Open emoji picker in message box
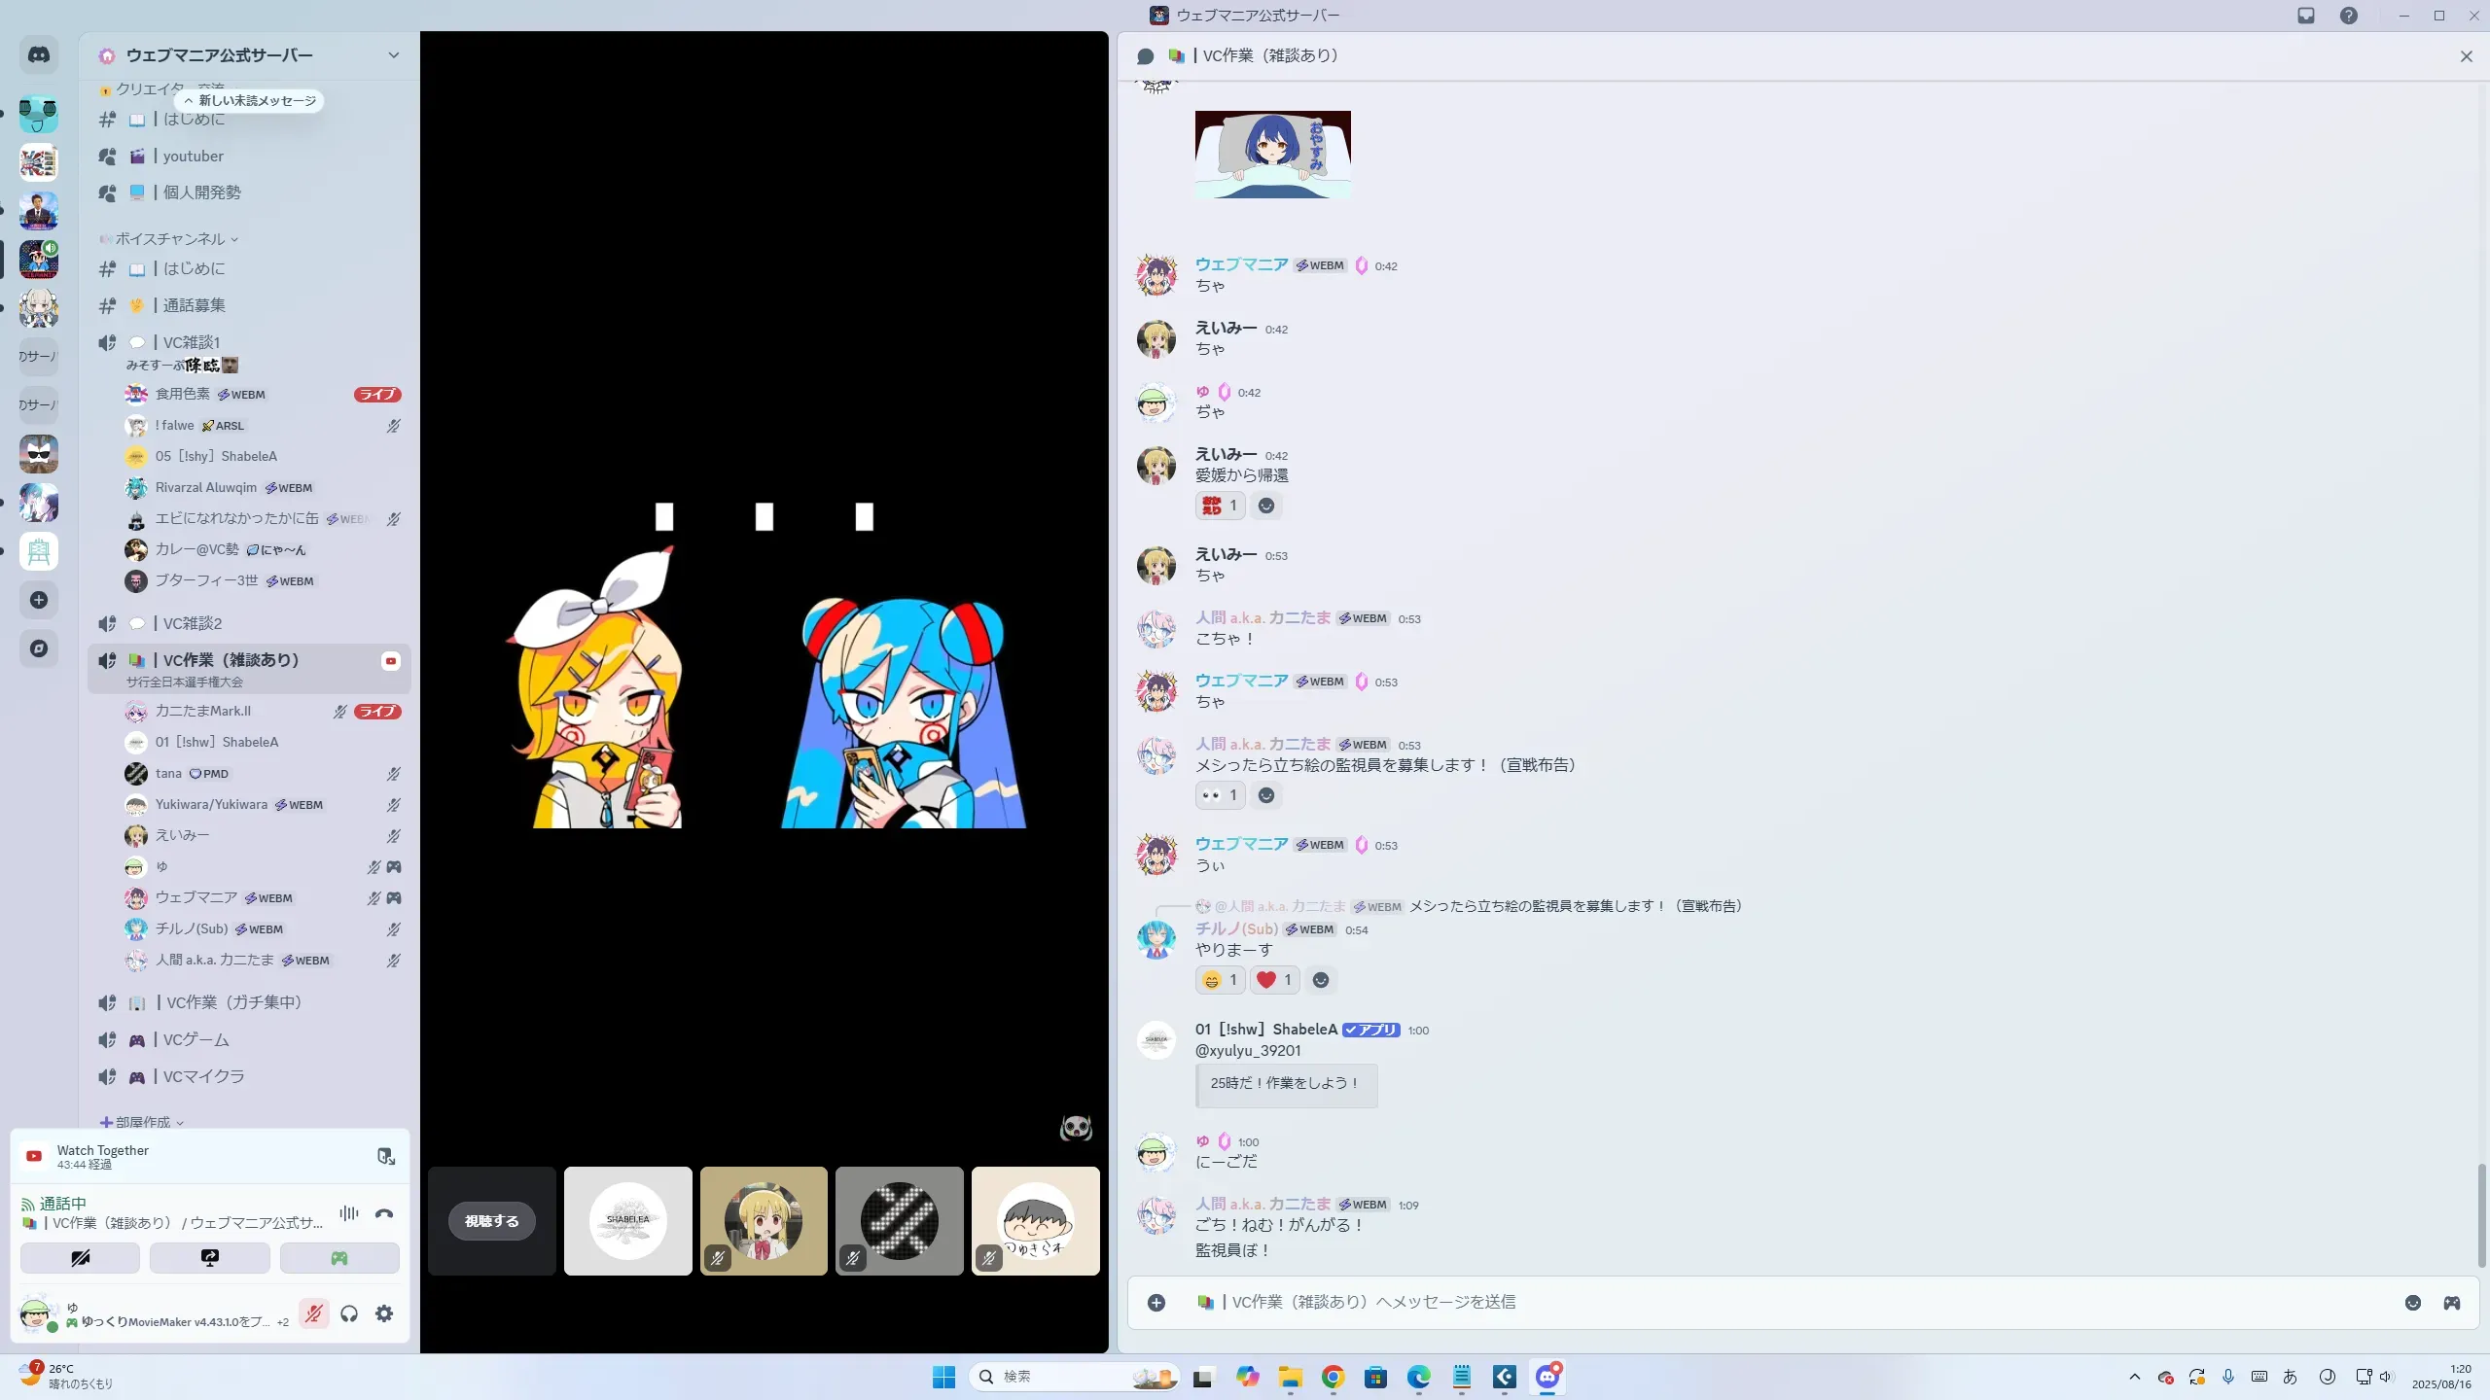The height and width of the screenshot is (1400, 2490). click(x=2413, y=1303)
